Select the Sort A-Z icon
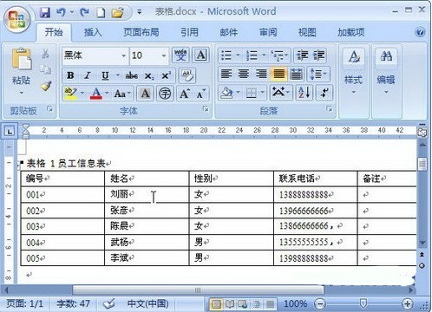The width and height of the screenshot is (432, 312). 304,93
